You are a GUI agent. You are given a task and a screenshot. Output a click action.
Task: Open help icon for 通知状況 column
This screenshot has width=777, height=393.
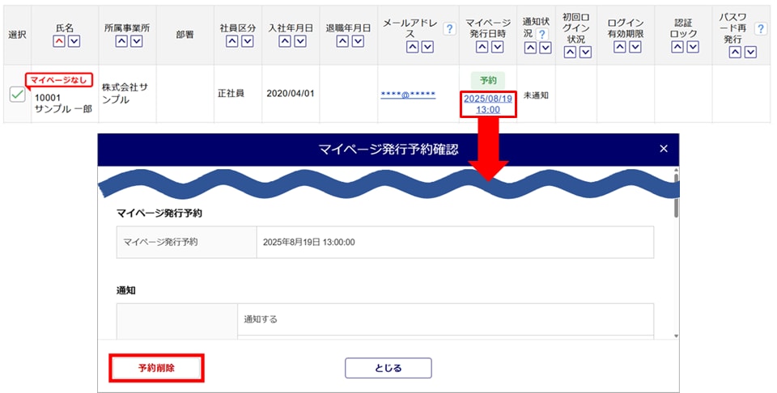541,35
